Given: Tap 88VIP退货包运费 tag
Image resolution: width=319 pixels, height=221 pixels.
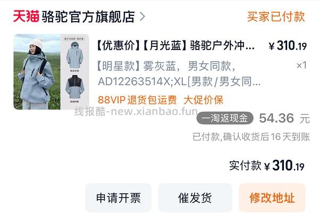Looking at the screenshot, I should click(137, 100).
